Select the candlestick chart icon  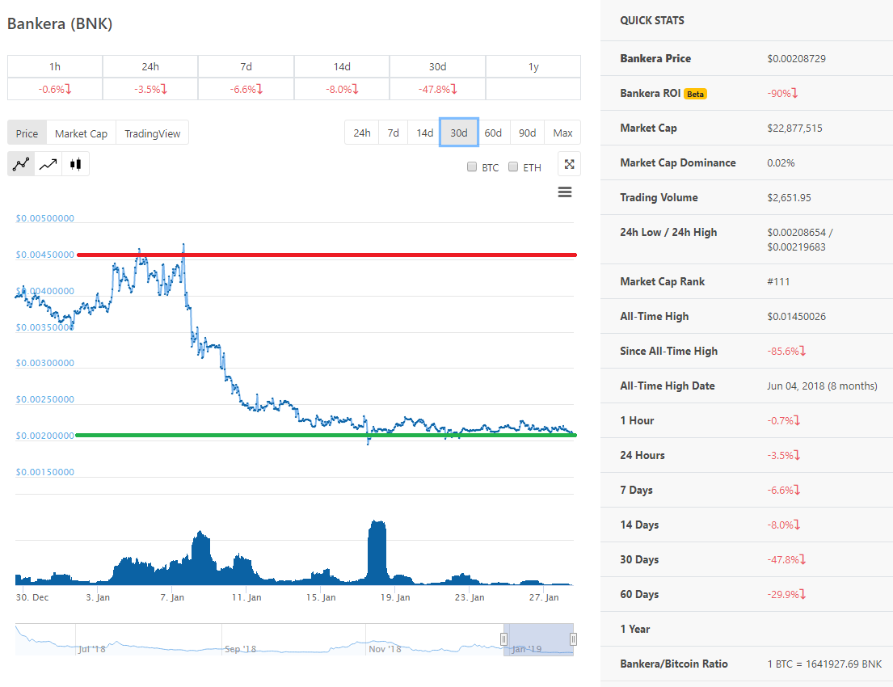[x=75, y=164]
